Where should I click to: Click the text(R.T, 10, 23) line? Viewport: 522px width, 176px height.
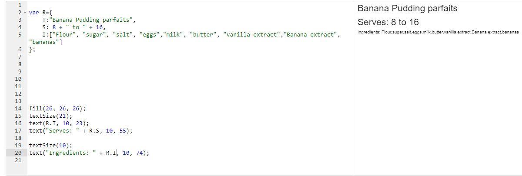[x=59, y=123]
